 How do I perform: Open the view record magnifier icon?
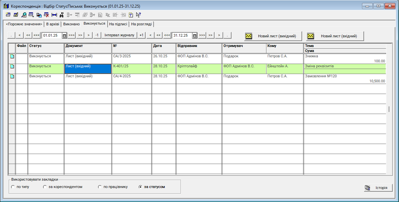click(x=24, y=15)
